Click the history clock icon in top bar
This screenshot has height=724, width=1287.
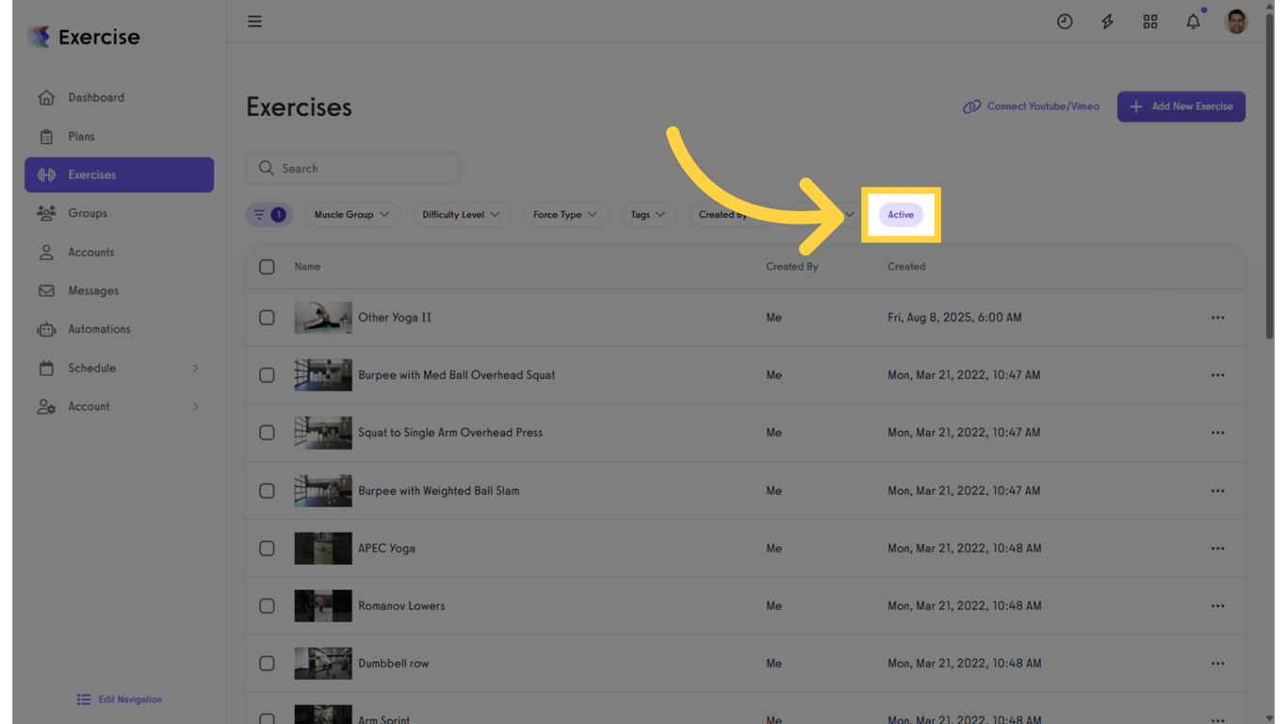click(1065, 21)
